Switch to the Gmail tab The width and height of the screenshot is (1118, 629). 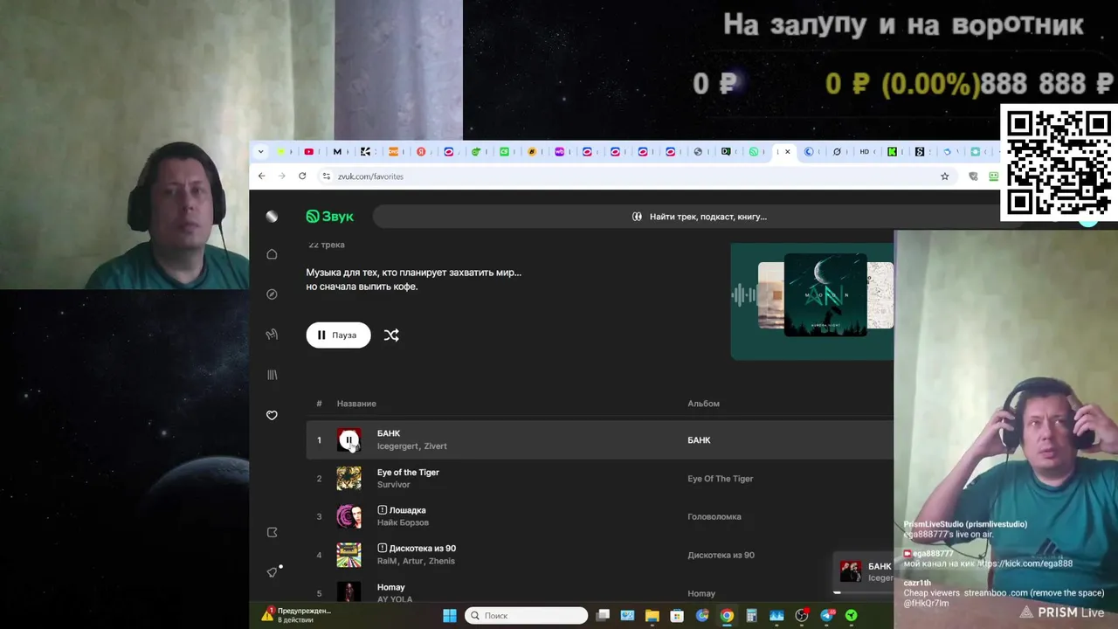pos(337,151)
